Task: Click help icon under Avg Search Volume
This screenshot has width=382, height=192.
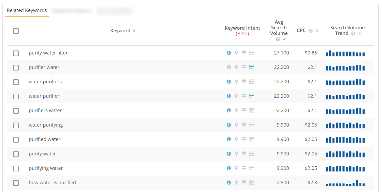Action: (278, 39)
